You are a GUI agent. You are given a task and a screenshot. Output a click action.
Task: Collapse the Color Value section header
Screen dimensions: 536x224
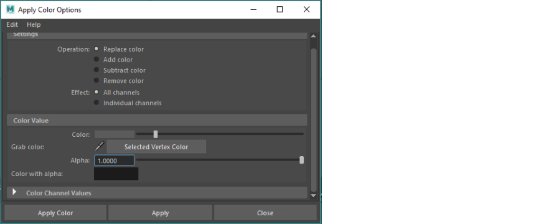pyautogui.click(x=157, y=120)
